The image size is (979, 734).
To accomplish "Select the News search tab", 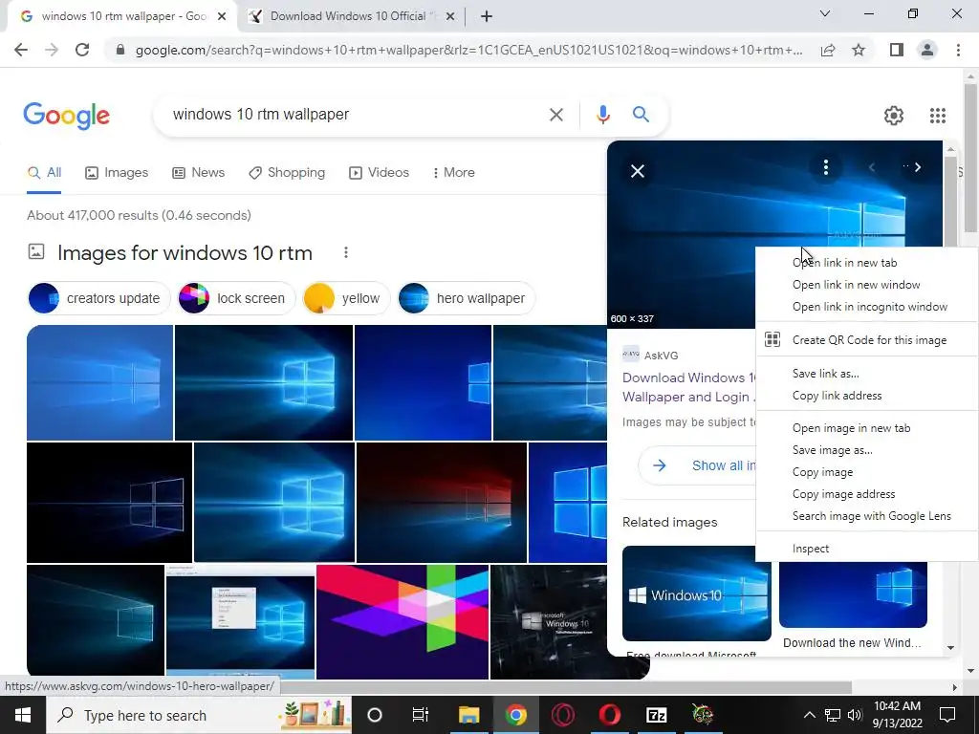I will coord(199,173).
